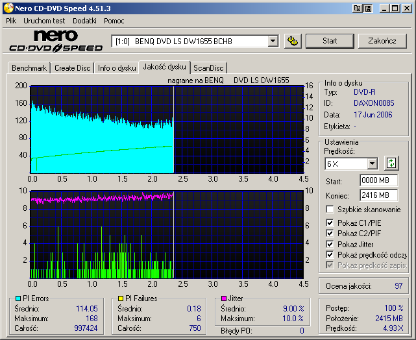Click the chart title nagrane na BENQ

coord(195,80)
